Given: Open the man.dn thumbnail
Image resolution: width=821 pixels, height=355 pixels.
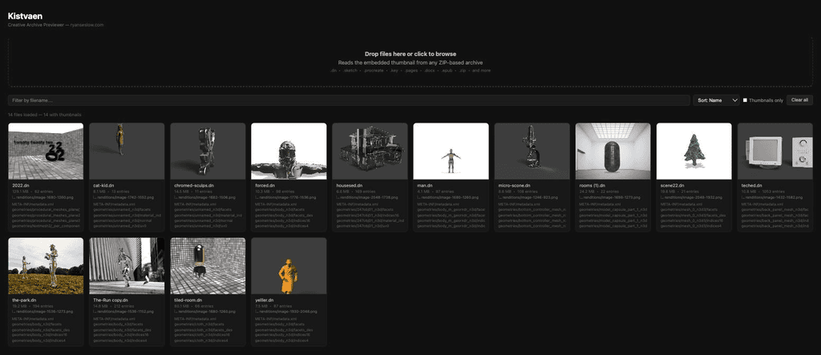Looking at the screenshot, I should click(451, 151).
